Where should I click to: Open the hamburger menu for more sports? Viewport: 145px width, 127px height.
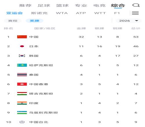tap(135, 13)
